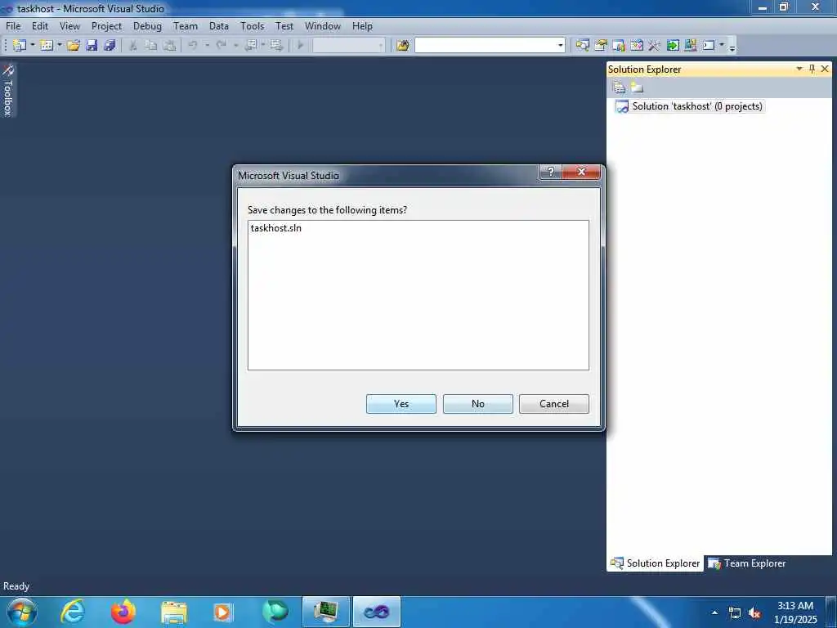The width and height of the screenshot is (837, 628).
Task: Click the muted volume tray icon
Action: [x=754, y=613]
